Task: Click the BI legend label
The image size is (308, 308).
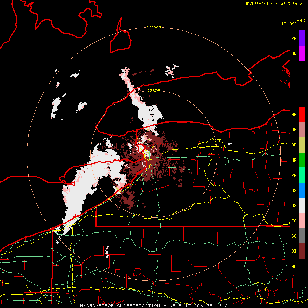Action: pyautogui.click(x=294, y=251)
